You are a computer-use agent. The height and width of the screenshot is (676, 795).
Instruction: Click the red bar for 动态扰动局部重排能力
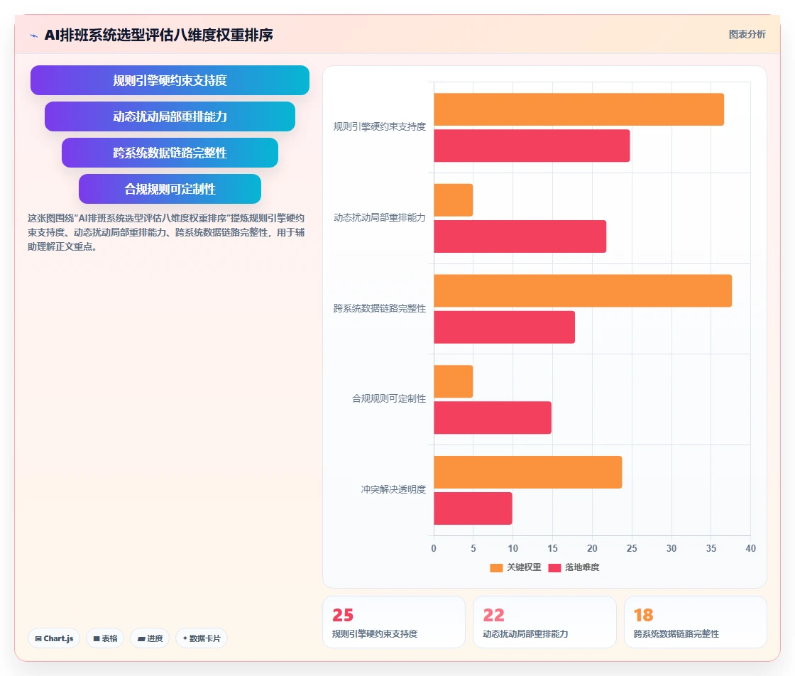coord(520,236)
